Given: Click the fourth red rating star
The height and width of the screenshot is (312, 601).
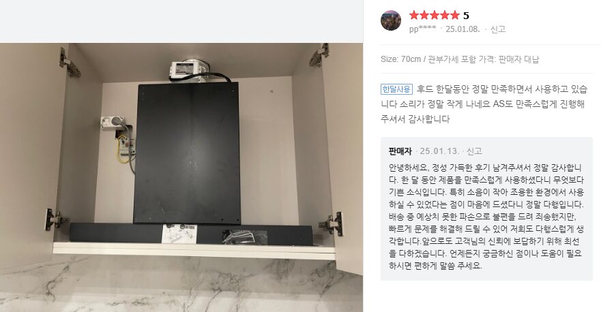Looking at the screenshot, I should (445, 15).
